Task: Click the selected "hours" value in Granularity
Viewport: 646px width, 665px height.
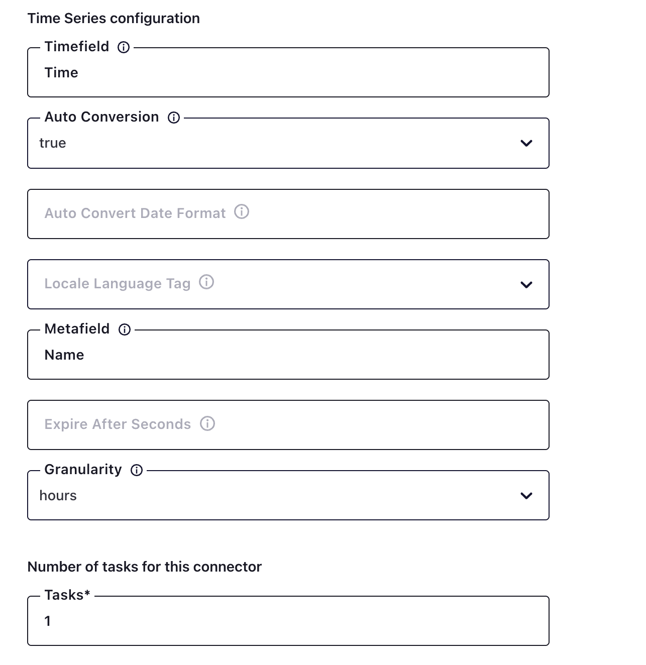Action: (x=58, y=496)
